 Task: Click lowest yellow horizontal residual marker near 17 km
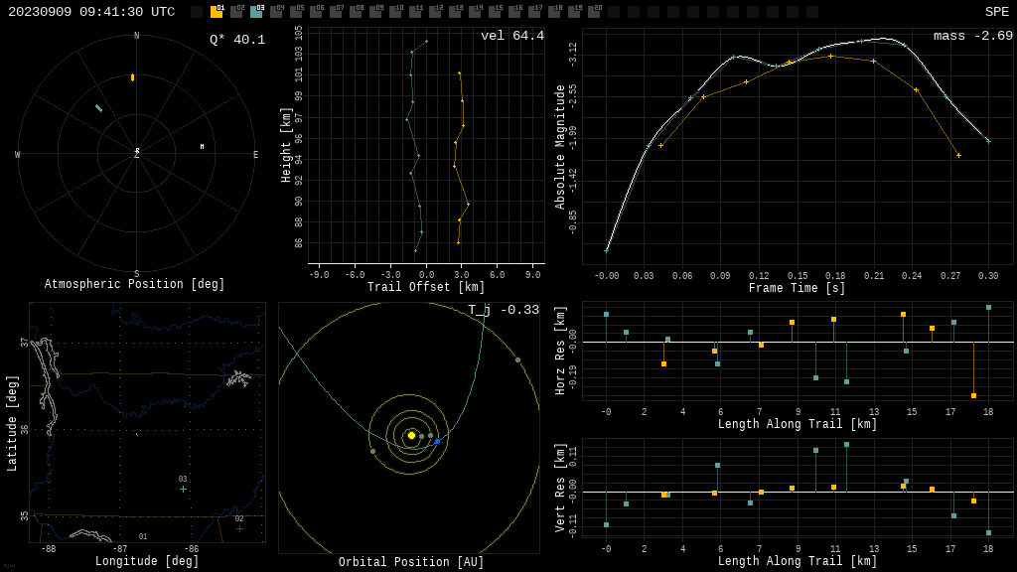point(973,395)
